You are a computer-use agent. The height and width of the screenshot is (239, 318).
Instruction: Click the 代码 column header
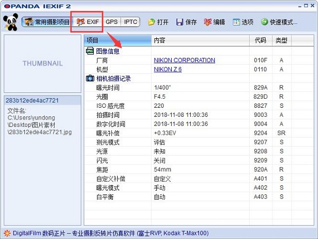(x=260, y=40)
